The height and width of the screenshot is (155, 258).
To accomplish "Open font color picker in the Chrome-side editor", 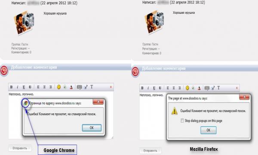I will (x=71, y=87).
